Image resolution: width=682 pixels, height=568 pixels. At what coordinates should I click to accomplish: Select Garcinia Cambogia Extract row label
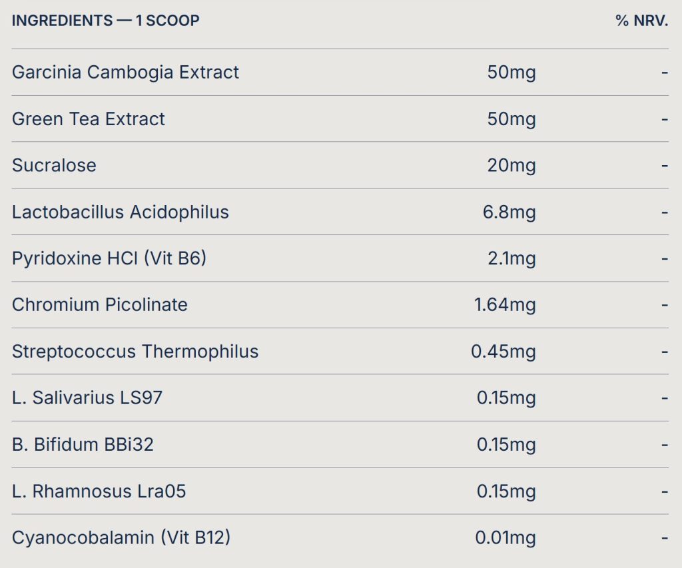pos(125,72)
